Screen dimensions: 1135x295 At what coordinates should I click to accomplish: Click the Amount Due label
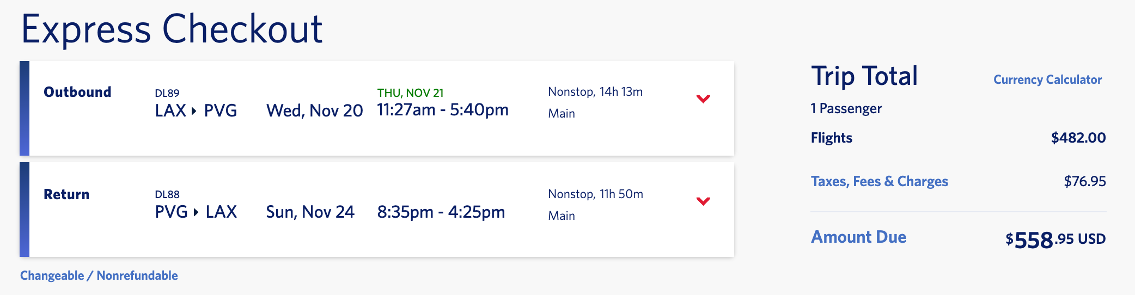[x=858, y=237]
